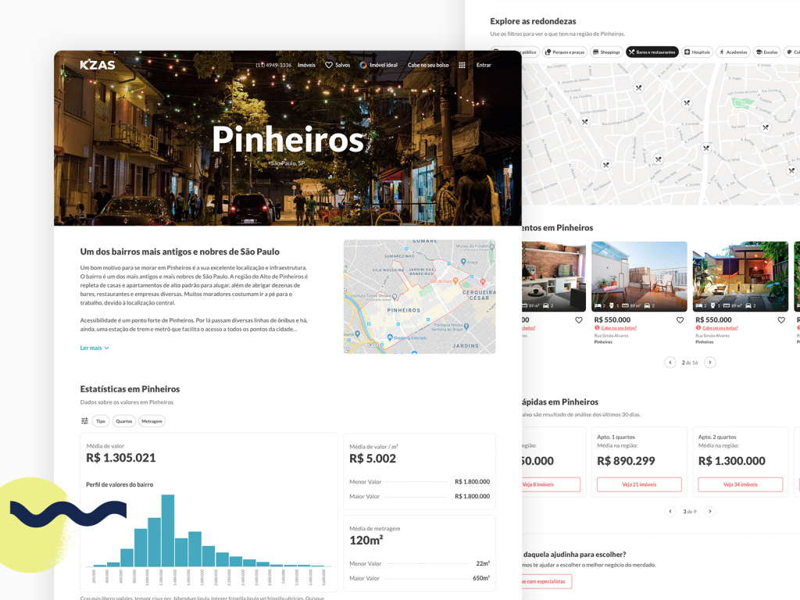Toggle the Bares e restaurantes filter chip
The width and height of the screenshot is (800, 600).
point(652,52)
